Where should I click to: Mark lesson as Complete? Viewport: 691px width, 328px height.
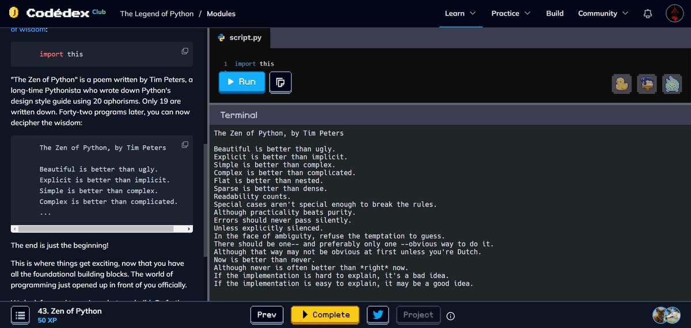click(x=325, y=315)
